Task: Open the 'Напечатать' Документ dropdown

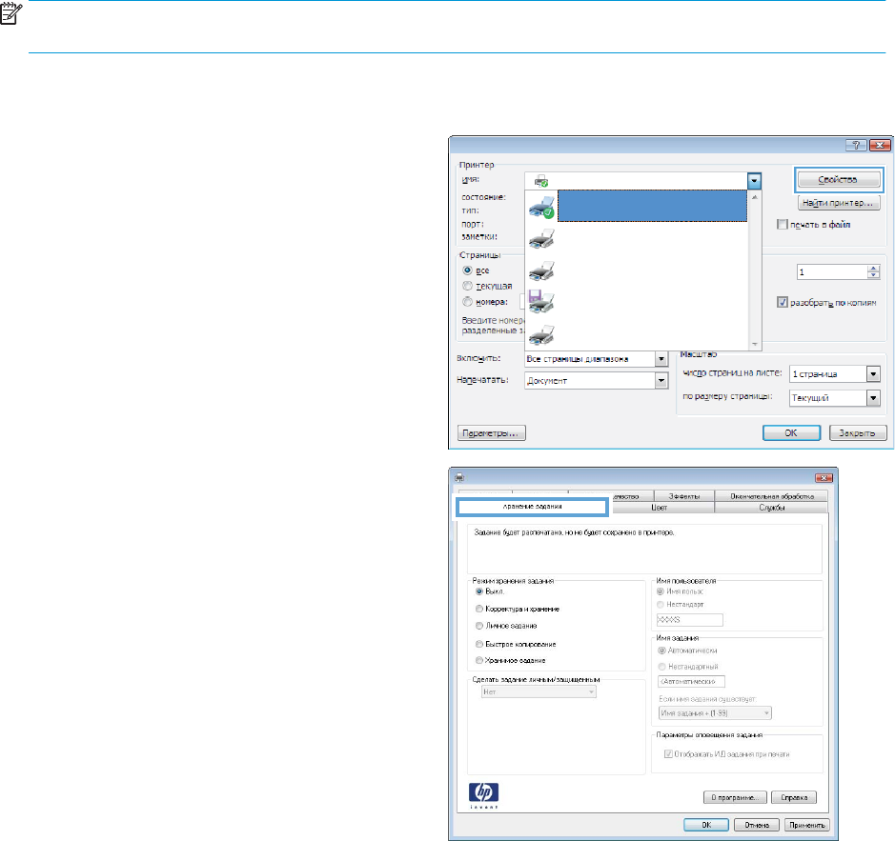Action: (659, 381)
